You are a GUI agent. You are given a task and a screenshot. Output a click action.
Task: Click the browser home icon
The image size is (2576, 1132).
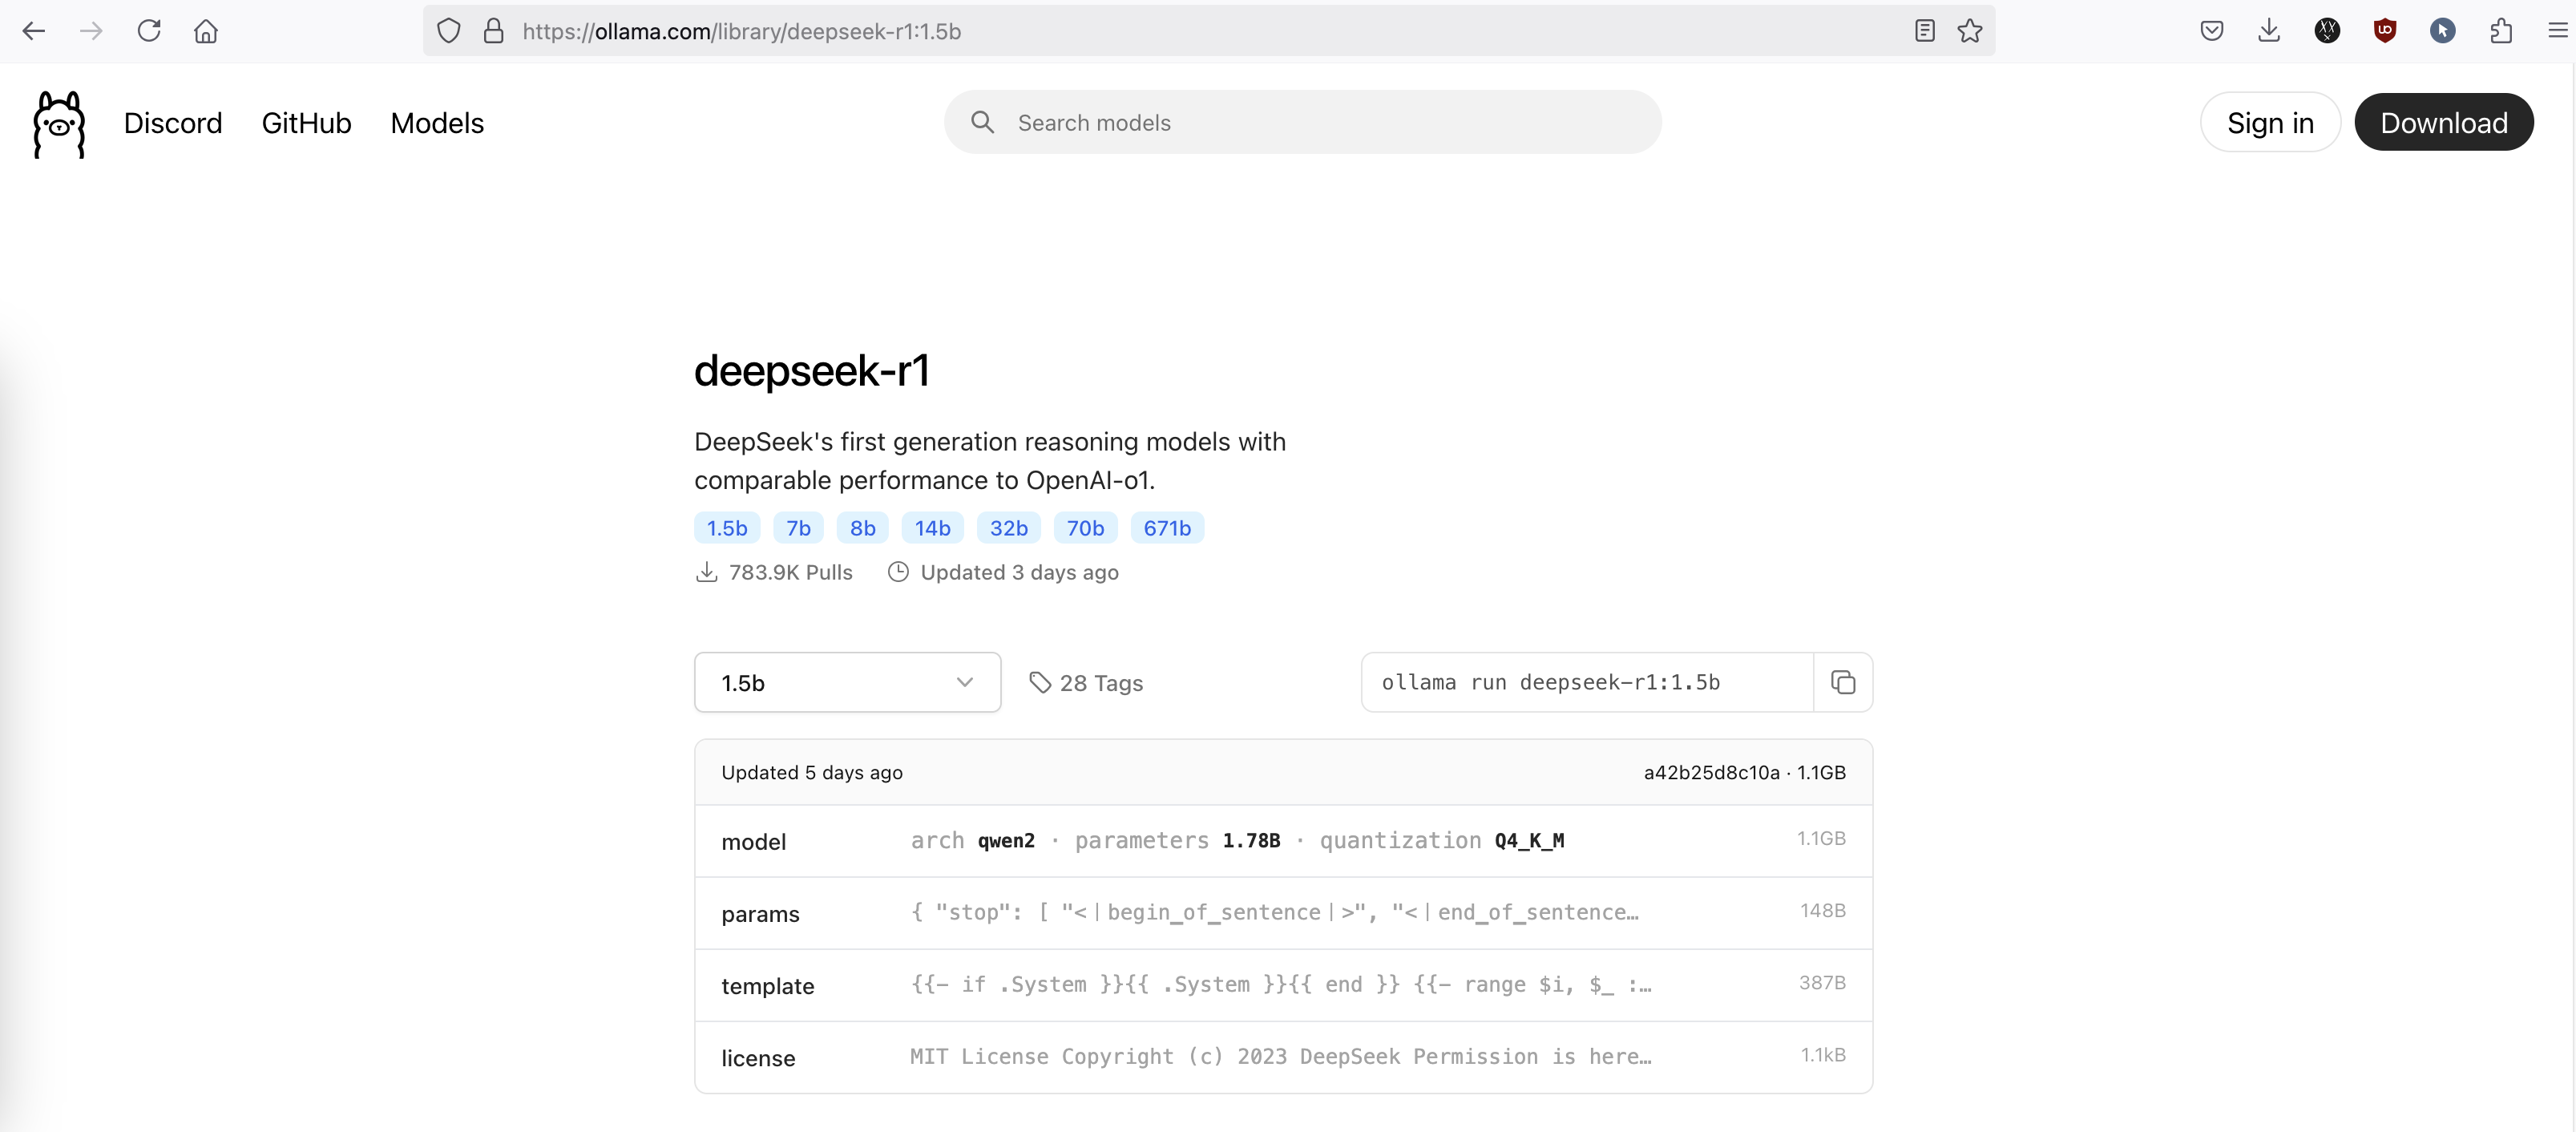(206, 31)
